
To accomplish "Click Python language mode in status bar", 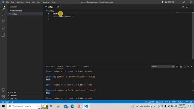I will coord(181,102).
